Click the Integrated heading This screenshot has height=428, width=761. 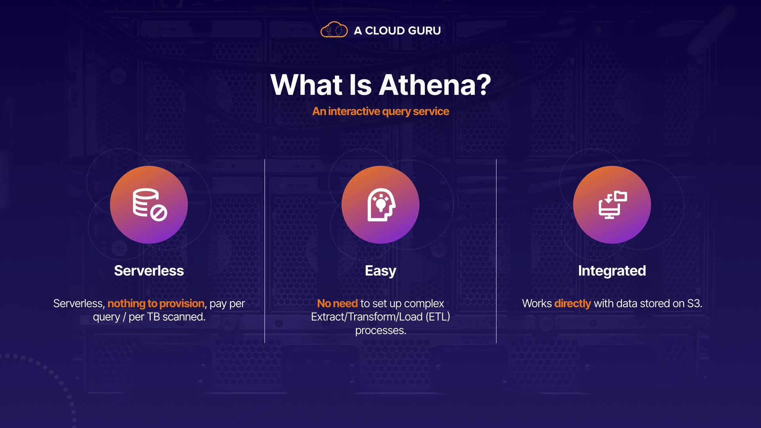612,271
